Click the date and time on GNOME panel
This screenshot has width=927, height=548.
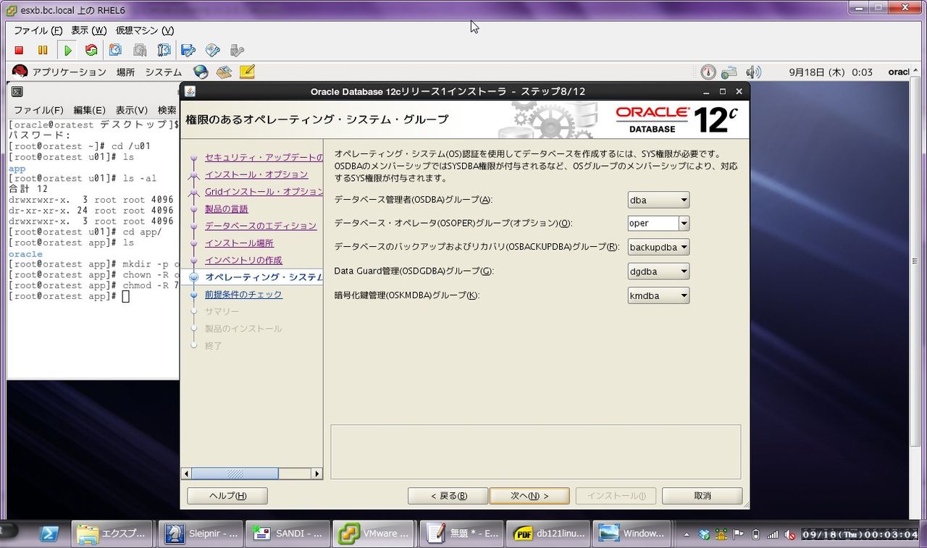pyautogui.click(x=831, y=72)
